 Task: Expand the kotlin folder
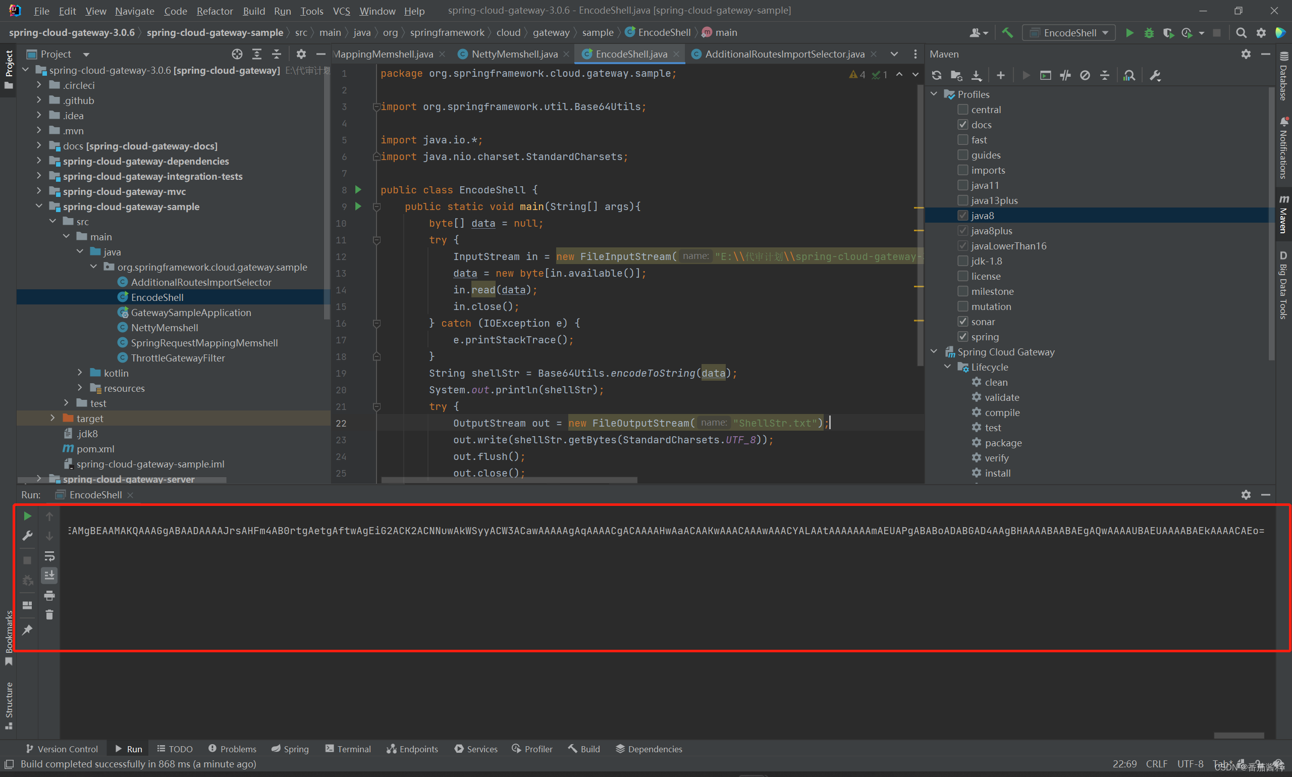point(80,373)
